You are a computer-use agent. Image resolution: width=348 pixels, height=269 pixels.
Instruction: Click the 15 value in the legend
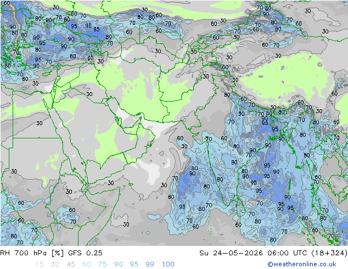tap(39, 265)
